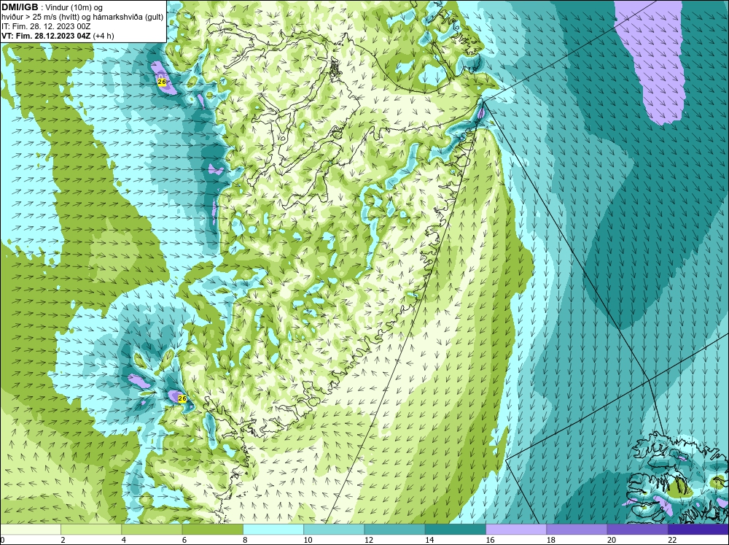Viewport: 729px width, 545px height.
Task: Click the teal 12–14 m/s legend swatch
Action: (394, 530)
